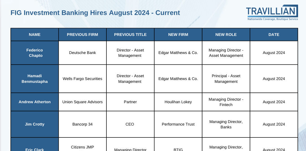Click the Deutsche Bank cell
This screenshot has width=306, height=151.
82,53
